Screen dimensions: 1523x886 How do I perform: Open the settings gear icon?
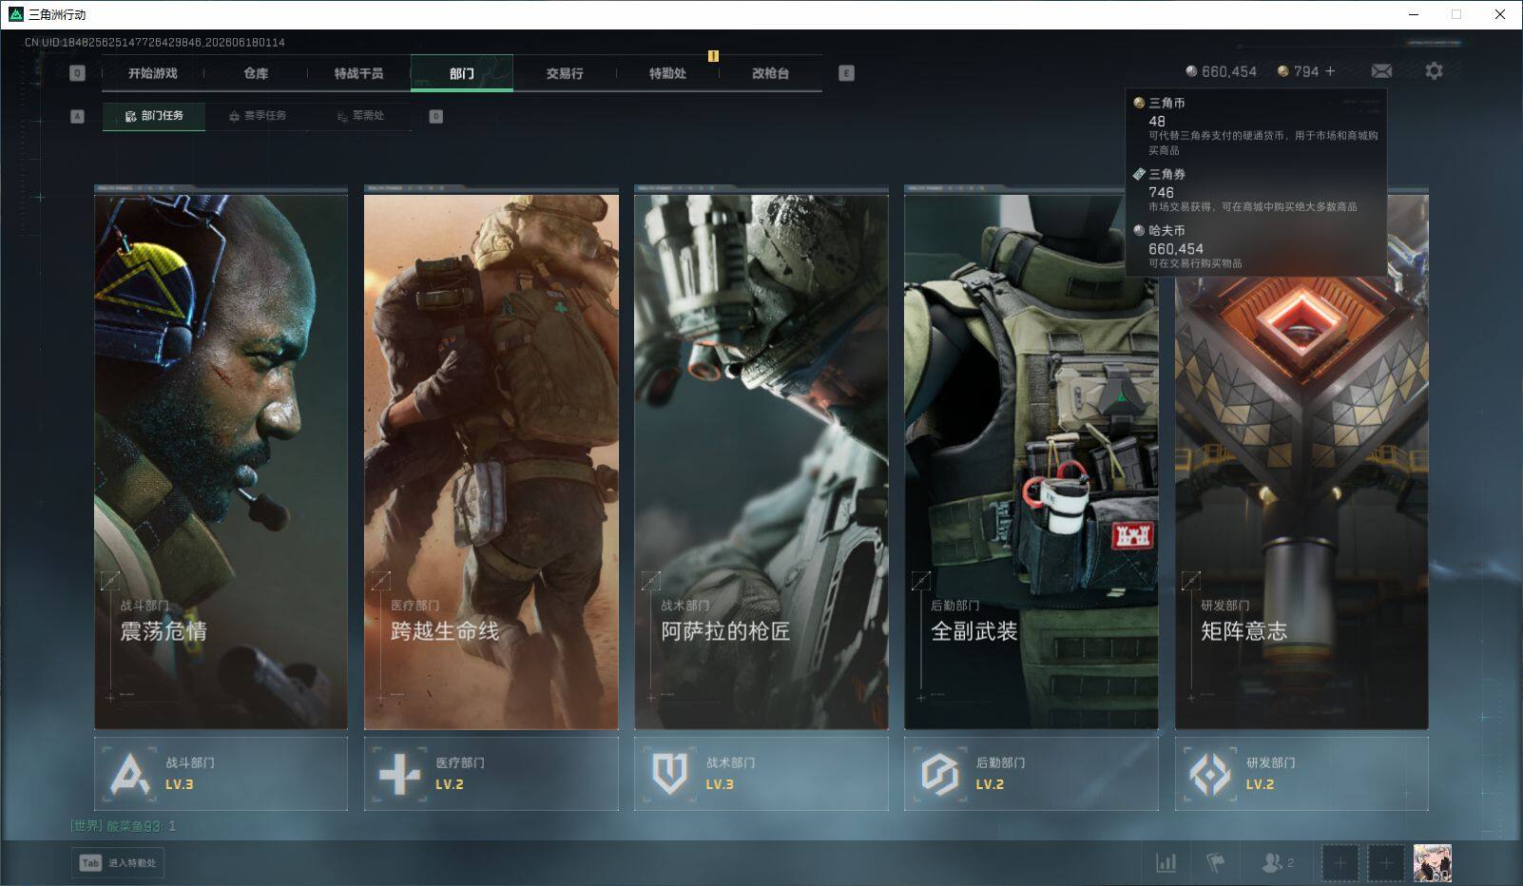(1434, 71)
